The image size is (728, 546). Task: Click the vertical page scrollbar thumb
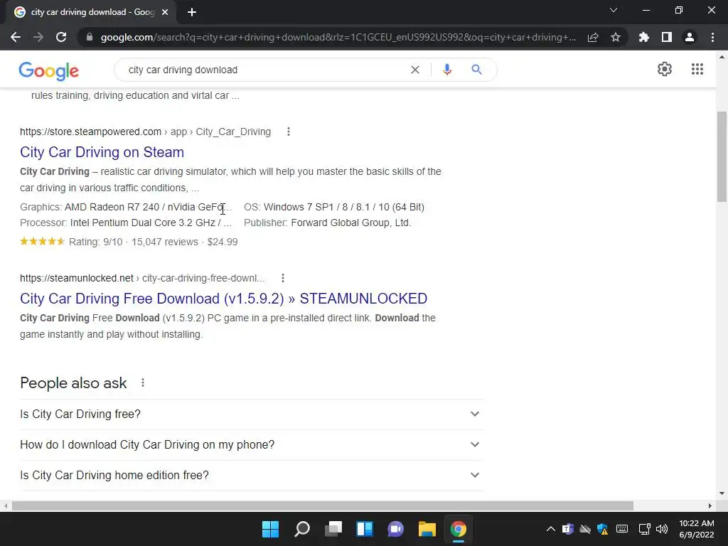click(722, 156)
